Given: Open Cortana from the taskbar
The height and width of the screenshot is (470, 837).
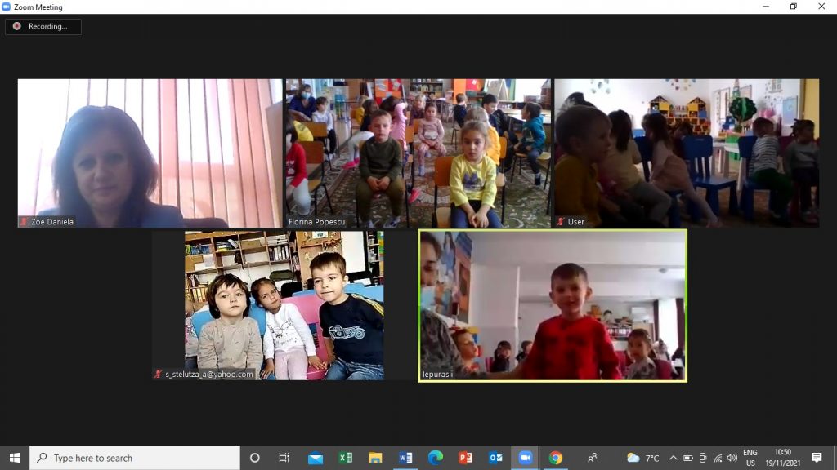Looking at the screenshot, I should pos(254,458).
